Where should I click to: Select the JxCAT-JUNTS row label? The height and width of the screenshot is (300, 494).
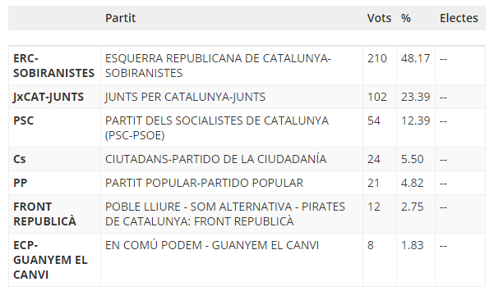[x=48, y=97]
